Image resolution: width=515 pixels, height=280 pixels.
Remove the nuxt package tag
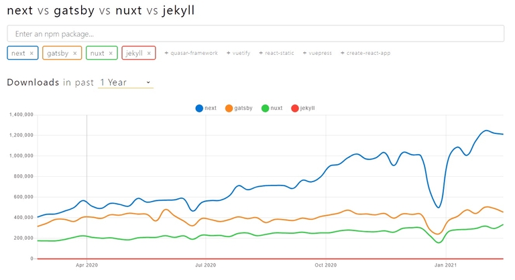[111, 54]
